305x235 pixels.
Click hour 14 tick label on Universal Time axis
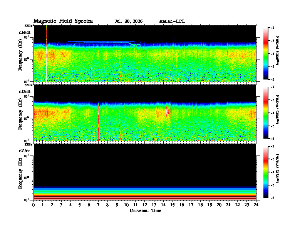[x=163, y=205]
